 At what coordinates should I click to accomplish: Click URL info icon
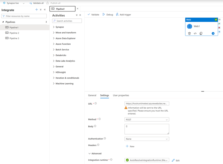click(x=95, y=103)
